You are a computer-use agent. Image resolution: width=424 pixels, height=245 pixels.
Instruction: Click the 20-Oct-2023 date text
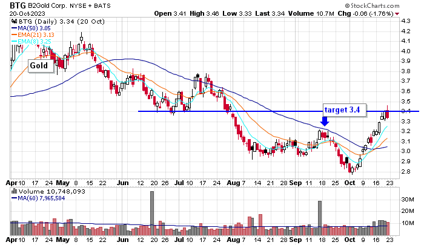pyautogui.click(x=27, y=13)
